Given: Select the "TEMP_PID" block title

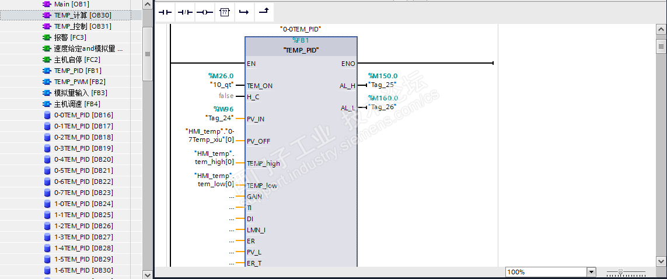Looking at the screenshot, I should [x=301, y=50].
